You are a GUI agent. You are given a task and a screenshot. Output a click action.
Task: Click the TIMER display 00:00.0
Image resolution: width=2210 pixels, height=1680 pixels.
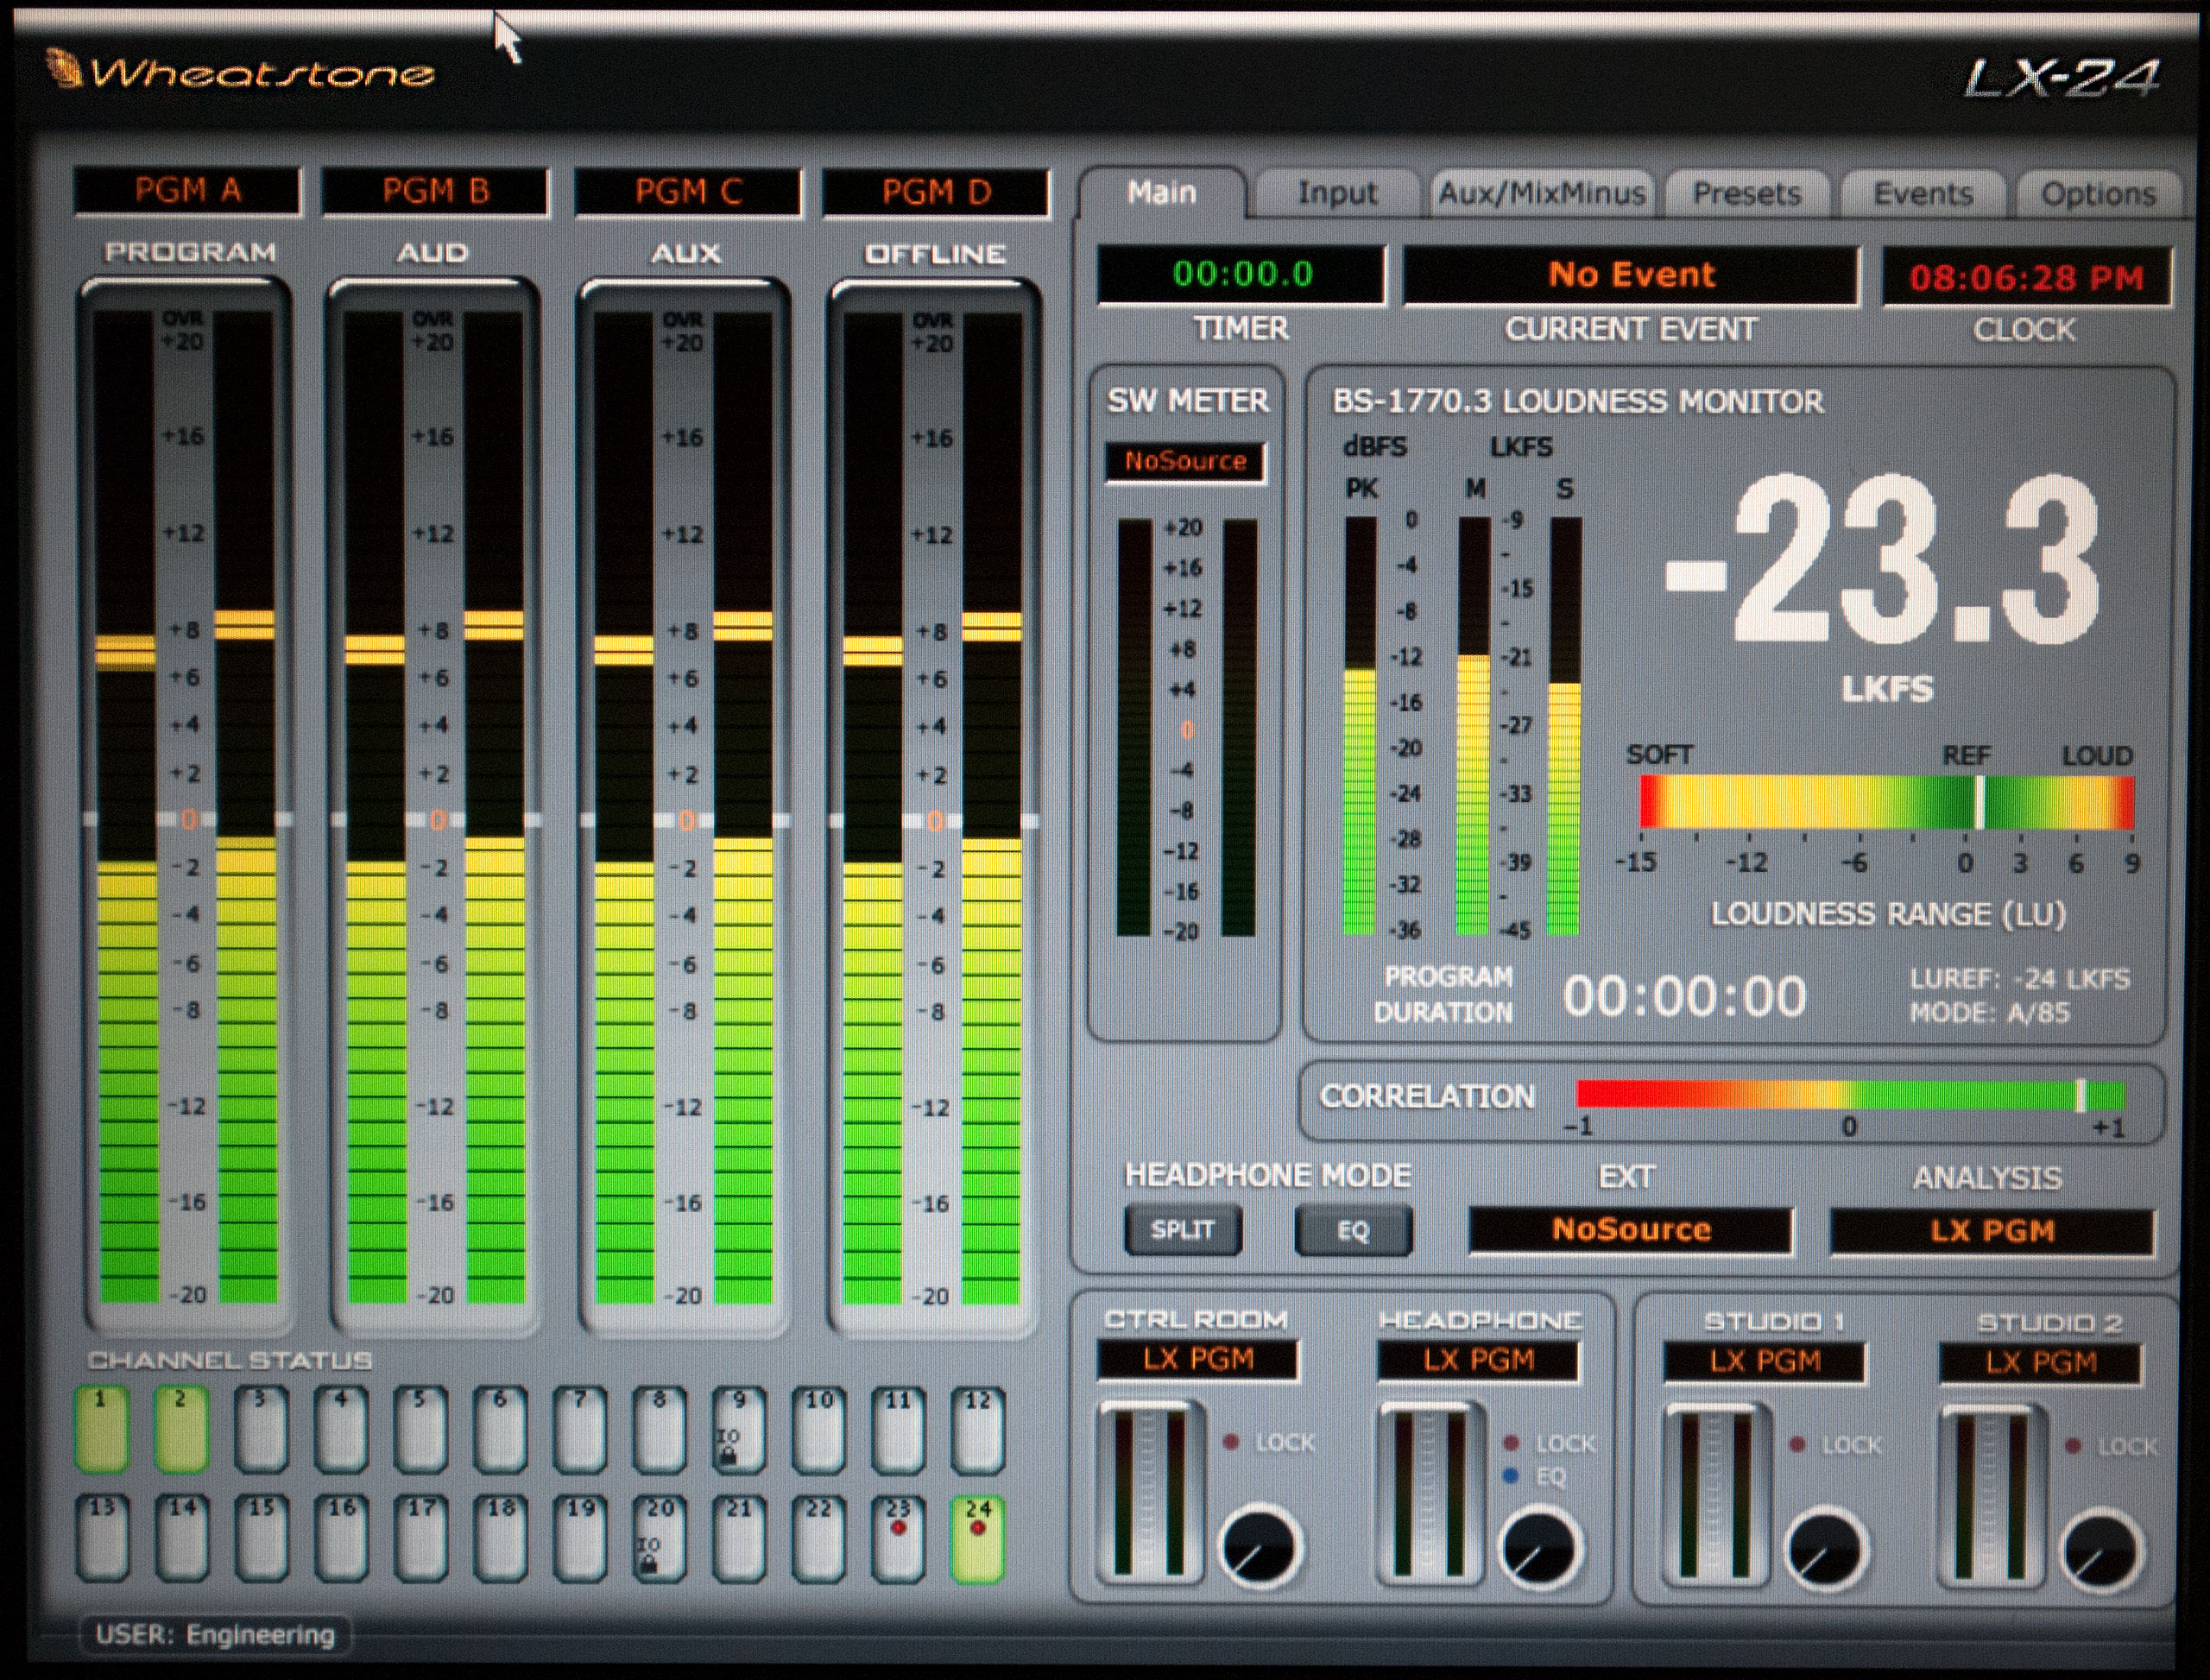[1242, 274]
